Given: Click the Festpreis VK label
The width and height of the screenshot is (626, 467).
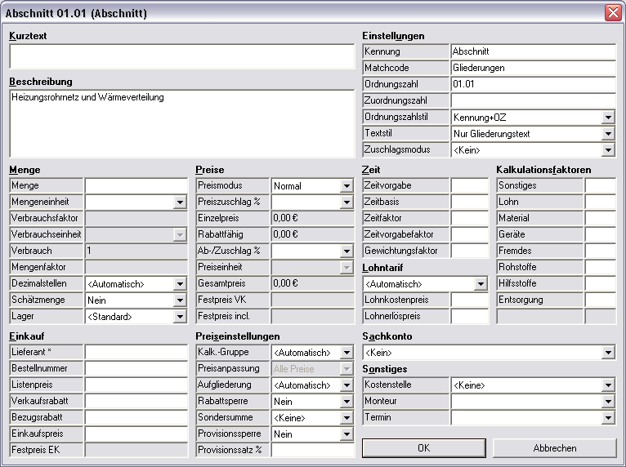Looking at the screenshot, I should click(222, 300).
